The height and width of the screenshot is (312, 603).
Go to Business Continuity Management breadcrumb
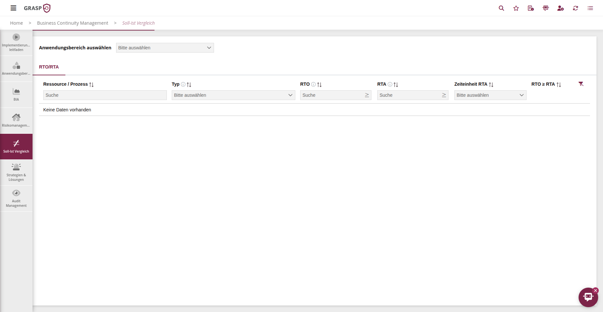73,23
